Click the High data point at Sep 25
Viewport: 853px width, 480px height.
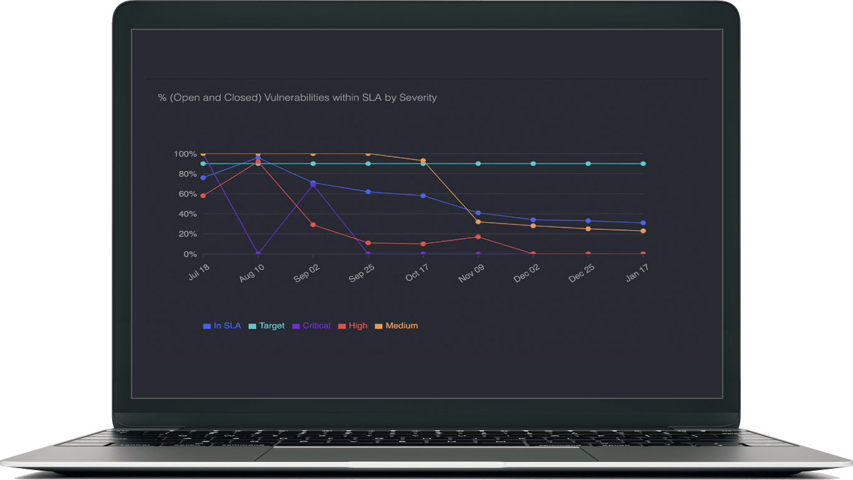click(368, 243)
